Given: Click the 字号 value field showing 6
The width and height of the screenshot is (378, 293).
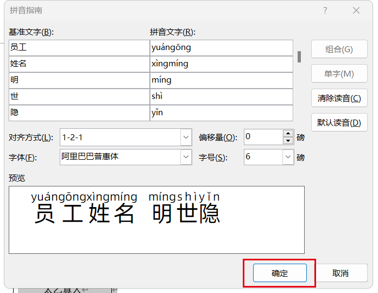Looking at the screenshot, I should (263, 157).
